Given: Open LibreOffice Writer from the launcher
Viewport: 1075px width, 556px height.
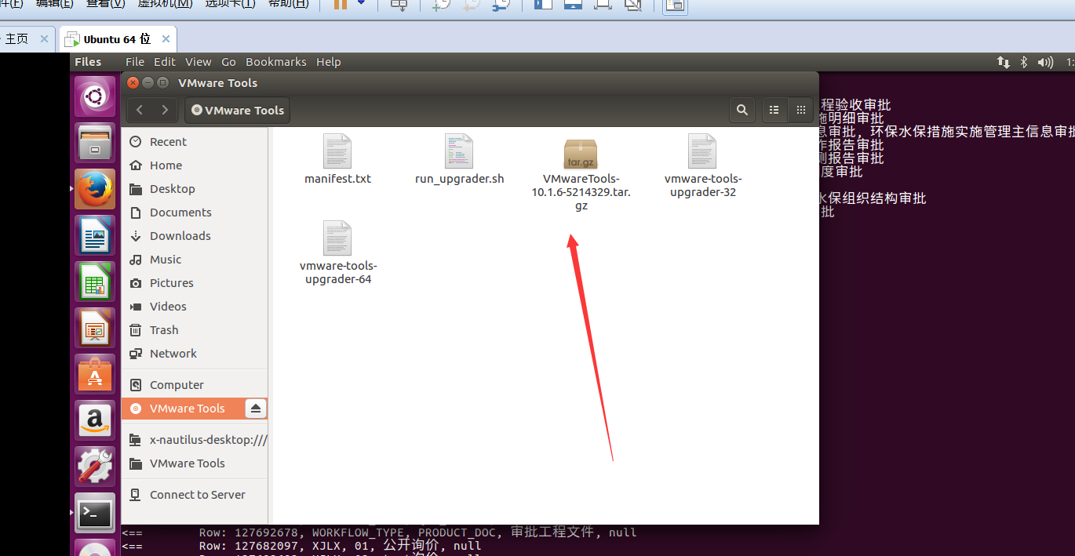Looking at the screenshot, I should 95,235.
